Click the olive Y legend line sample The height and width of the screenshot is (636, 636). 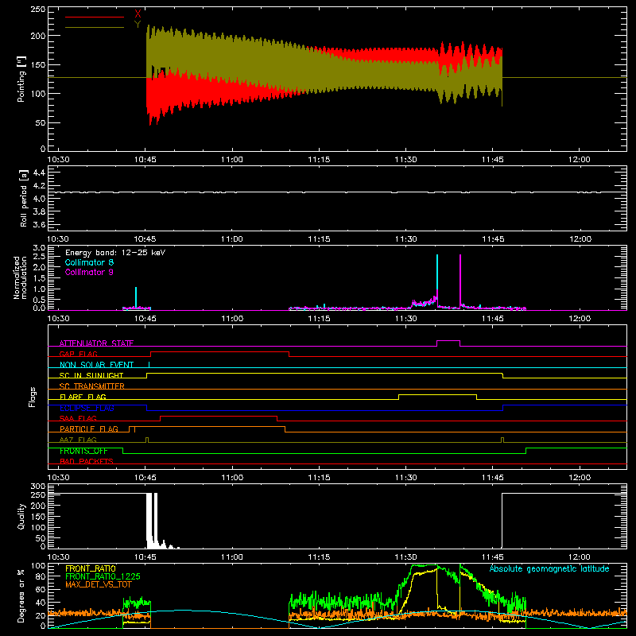coord(95,28)
